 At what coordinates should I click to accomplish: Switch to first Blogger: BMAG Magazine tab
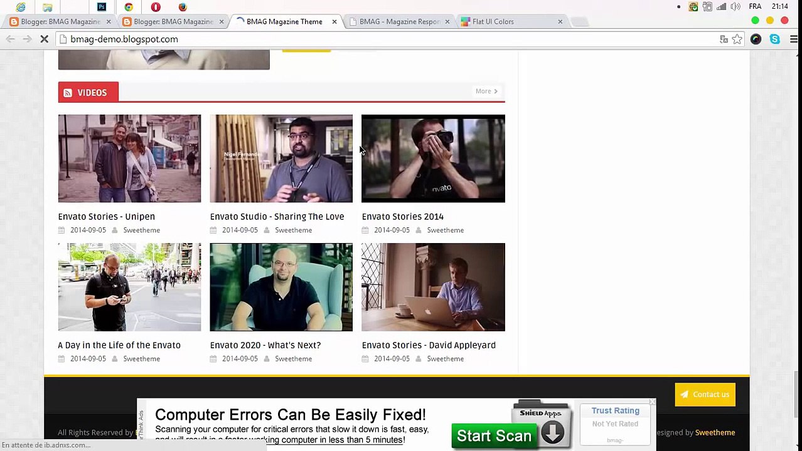(x=60, y=21)
